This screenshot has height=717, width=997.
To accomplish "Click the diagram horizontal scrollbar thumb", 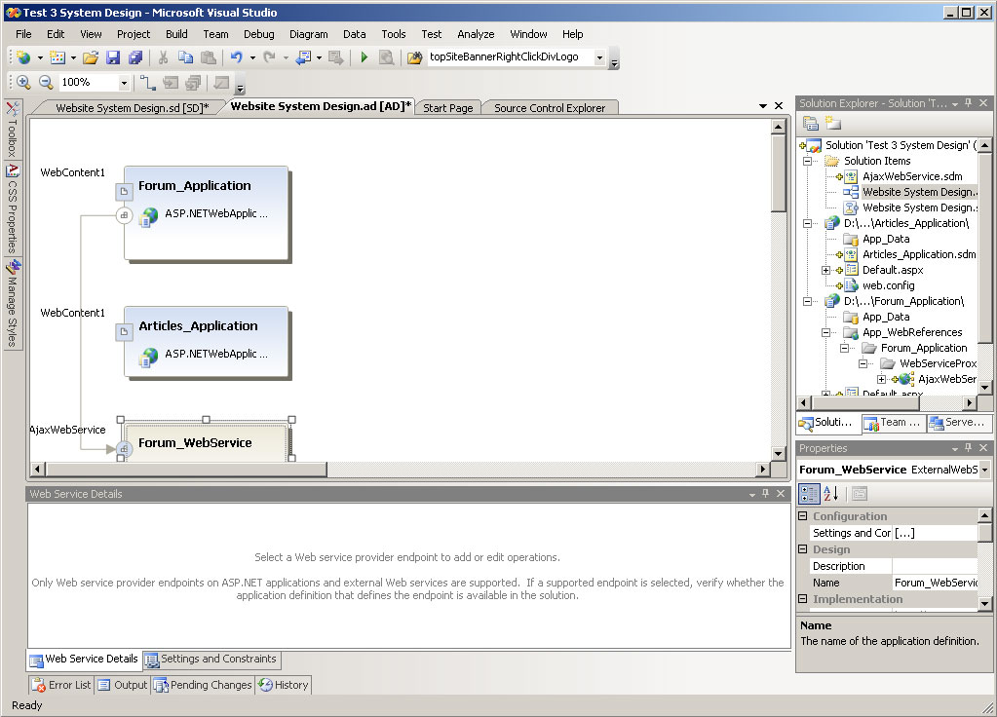I will coord(186,470).
